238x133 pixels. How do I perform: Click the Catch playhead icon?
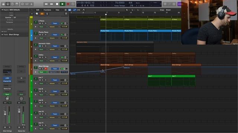point(83,10)
